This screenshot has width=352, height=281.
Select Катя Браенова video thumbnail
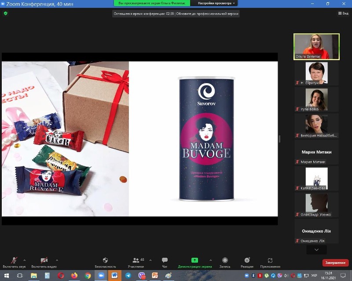click(316, 179)
